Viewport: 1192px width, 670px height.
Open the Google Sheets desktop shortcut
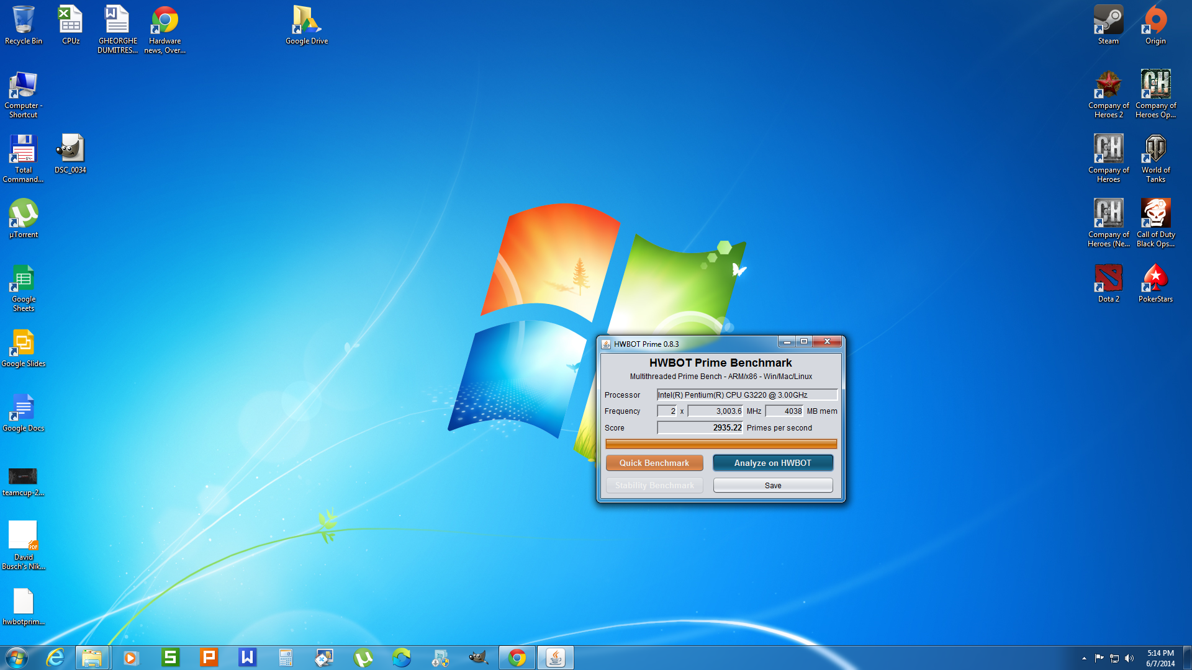[23, 288]
